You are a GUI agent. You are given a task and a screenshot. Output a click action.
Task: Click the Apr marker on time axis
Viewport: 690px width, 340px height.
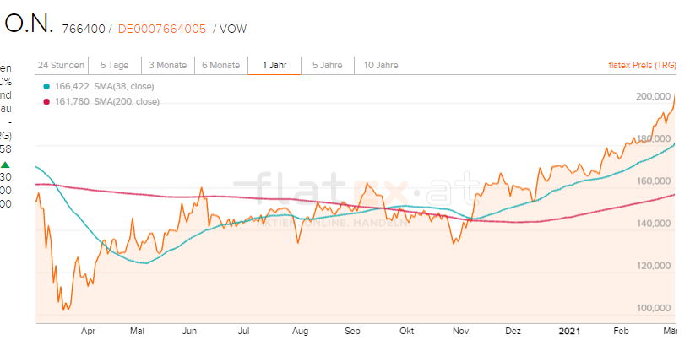[x=89, y=332]
